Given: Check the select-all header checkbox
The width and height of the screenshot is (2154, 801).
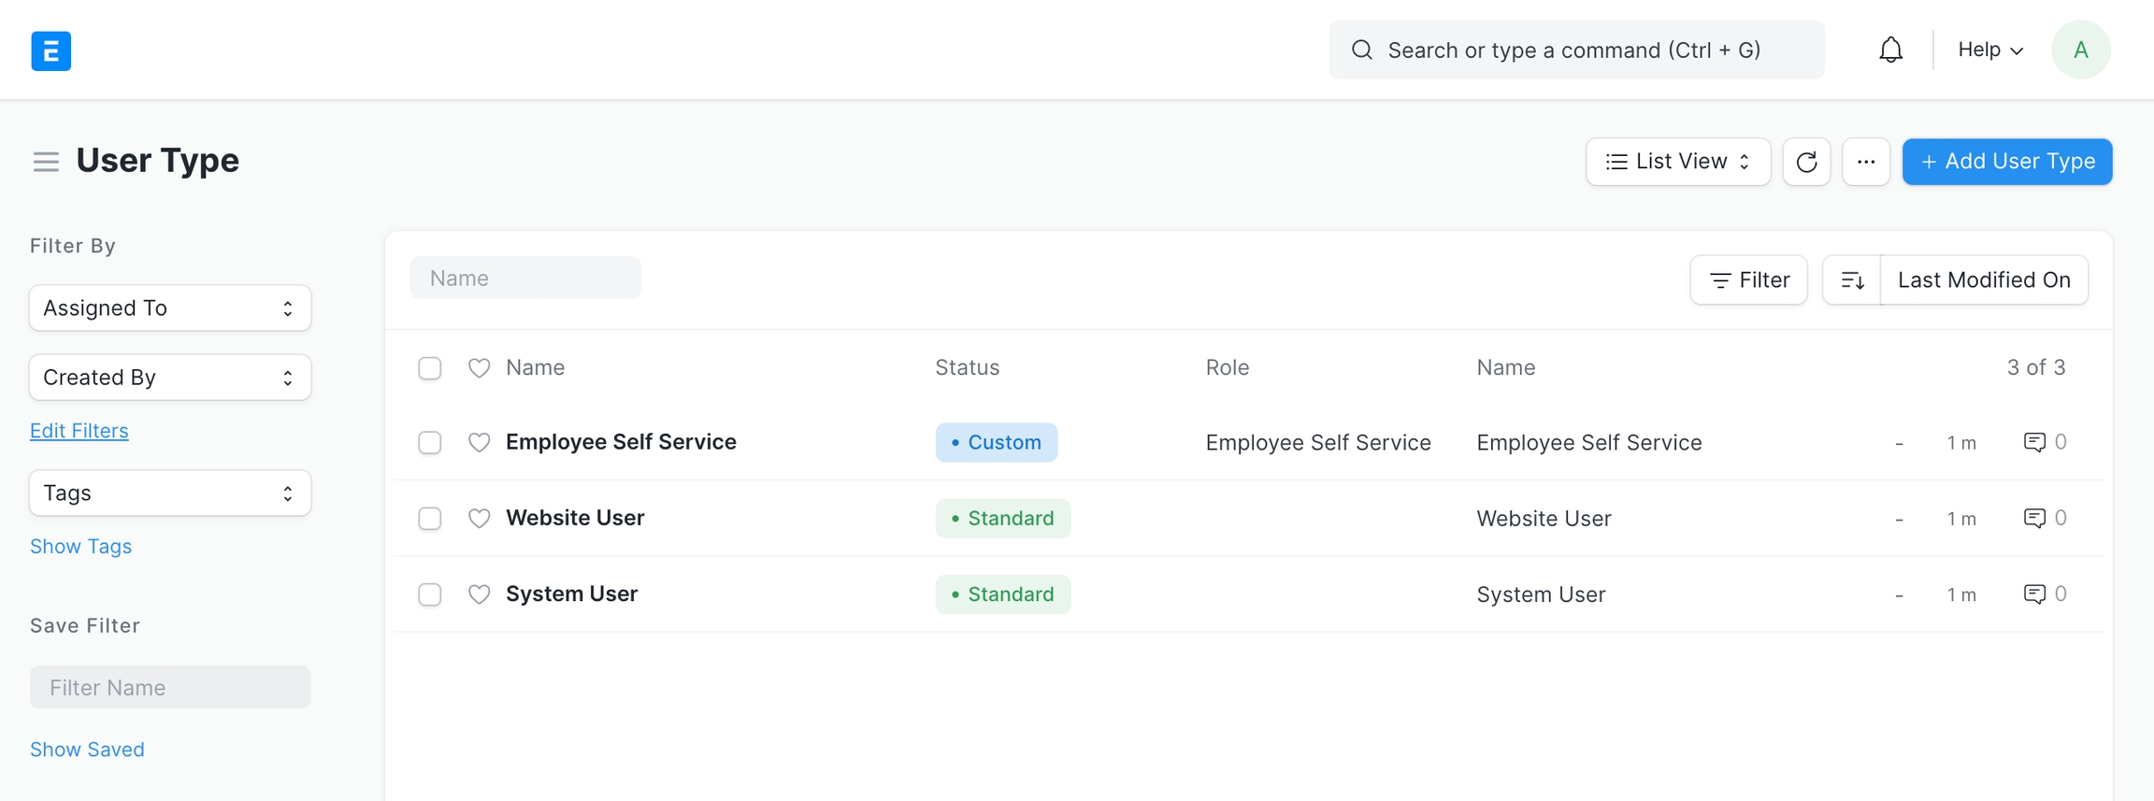Looking at the screenshot, I should [430, 368].
